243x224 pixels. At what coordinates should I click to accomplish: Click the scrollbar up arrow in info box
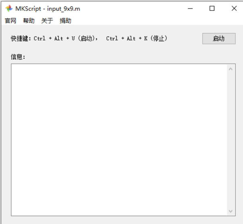click(x=231, y=69)
